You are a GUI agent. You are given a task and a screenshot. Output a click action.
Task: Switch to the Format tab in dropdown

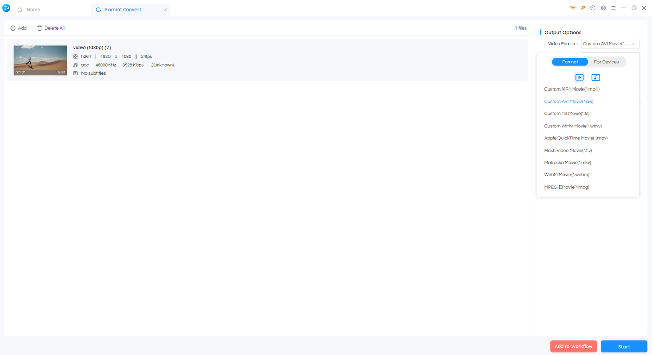tap(570, 62)
